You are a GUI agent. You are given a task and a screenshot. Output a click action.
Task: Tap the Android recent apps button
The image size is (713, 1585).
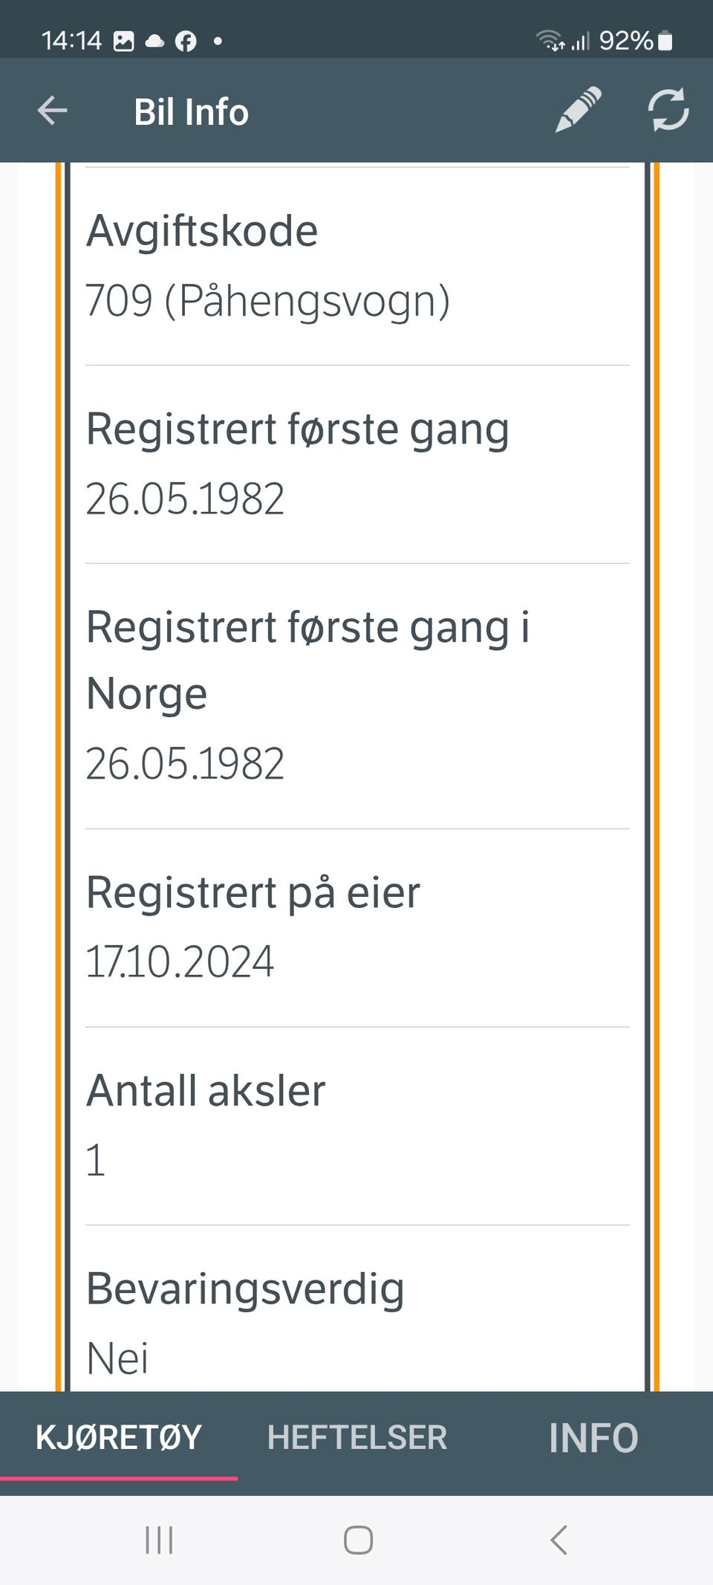tap(159, 1540)
